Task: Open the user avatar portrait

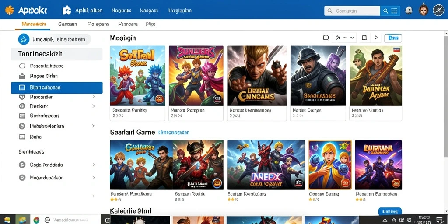Action: [x=423, y=10]
